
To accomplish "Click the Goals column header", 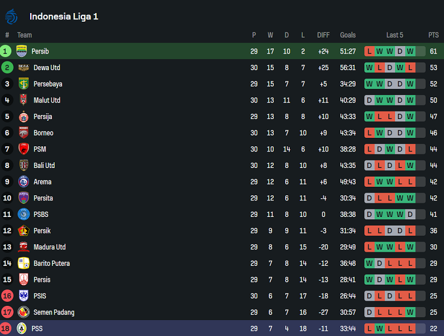I will [348, 35].
